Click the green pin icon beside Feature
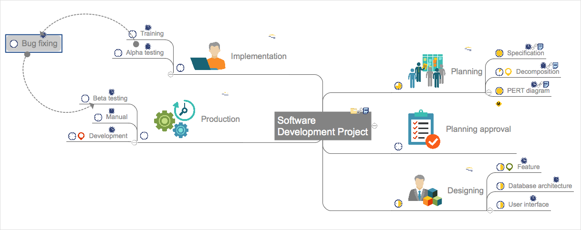Image resolution: width=581 pixels, height=230 pixels. 509,167
